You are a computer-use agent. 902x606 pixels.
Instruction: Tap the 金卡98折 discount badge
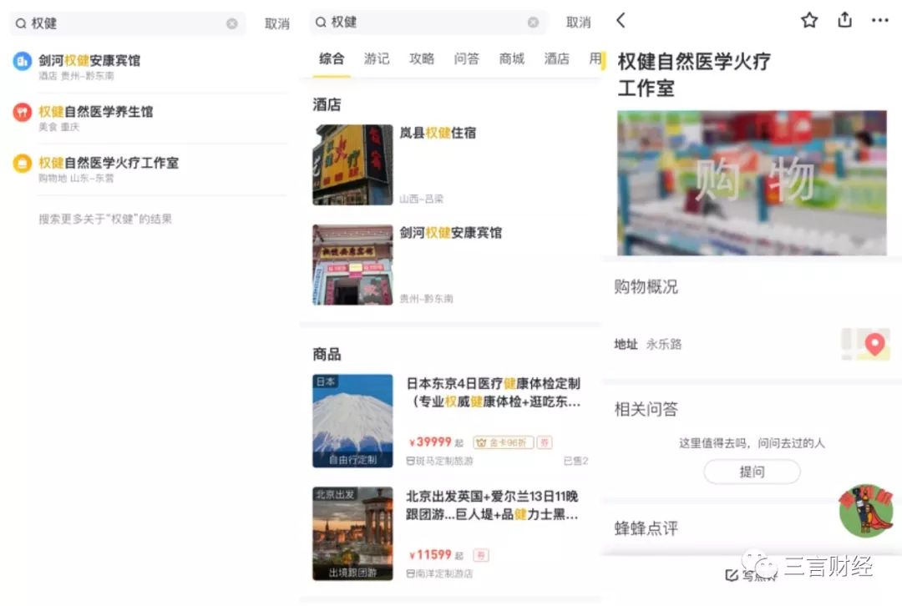504,442
